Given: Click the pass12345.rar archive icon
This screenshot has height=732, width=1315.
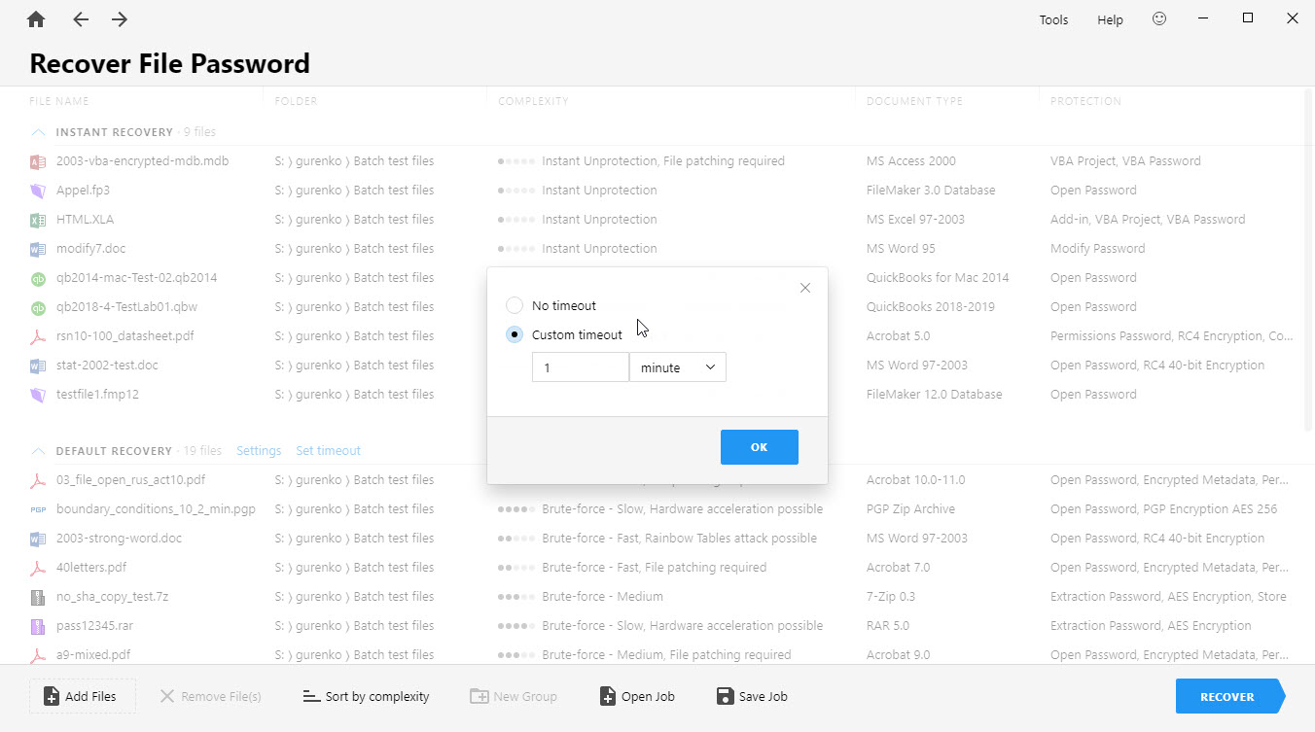Looking at the screenshot, I should pyautogui.click(x=38, y=626).
